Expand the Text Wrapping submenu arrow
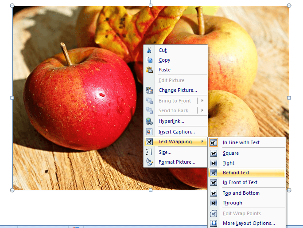This screenshot has height=228, width=303. pos(203,142)
